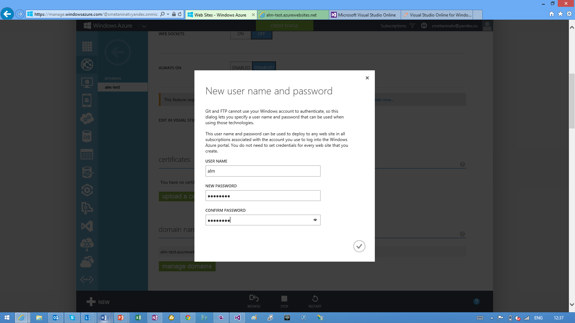
Task: Open Service Bus icon in sidebar
Action: tap(87, 208)
